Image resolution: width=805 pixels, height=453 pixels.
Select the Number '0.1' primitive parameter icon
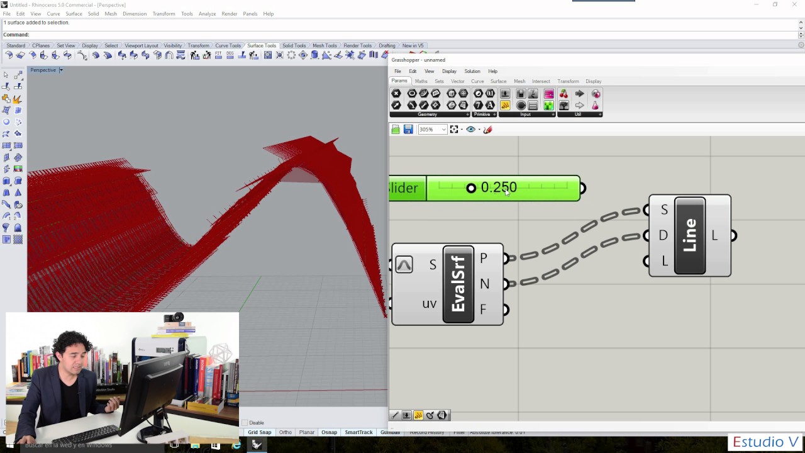[490, 94]
